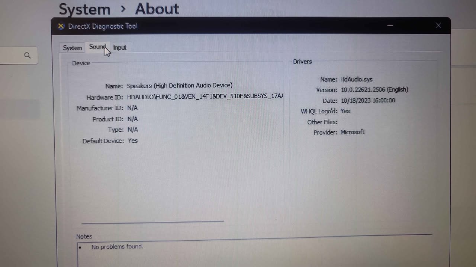Open the Input tab
Screen dimensions: 476x267
(120, 47)
